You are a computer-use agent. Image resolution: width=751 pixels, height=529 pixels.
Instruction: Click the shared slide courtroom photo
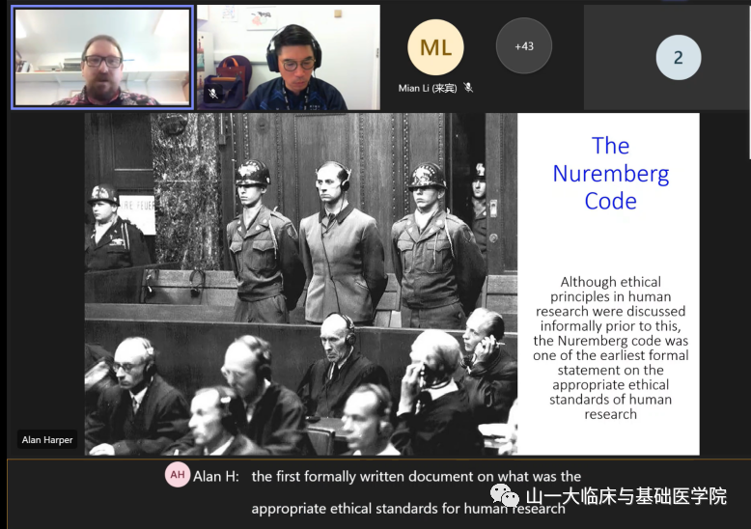(300, 284)
